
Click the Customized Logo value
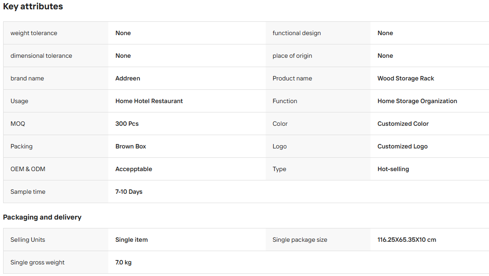point(403,146)
